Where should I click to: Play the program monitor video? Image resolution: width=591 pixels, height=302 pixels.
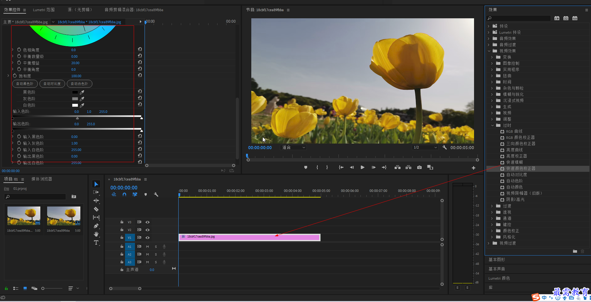click(x=362, y=167)
